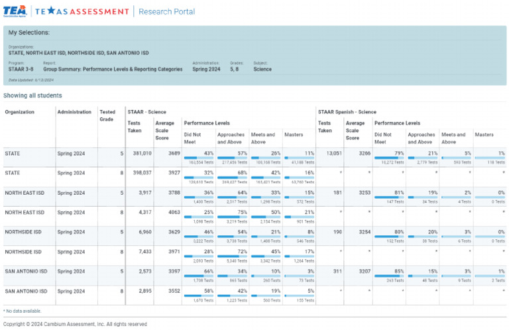Screen dimensions: 509x330
Task: Open the Research Portal title link
Action: 167,11
